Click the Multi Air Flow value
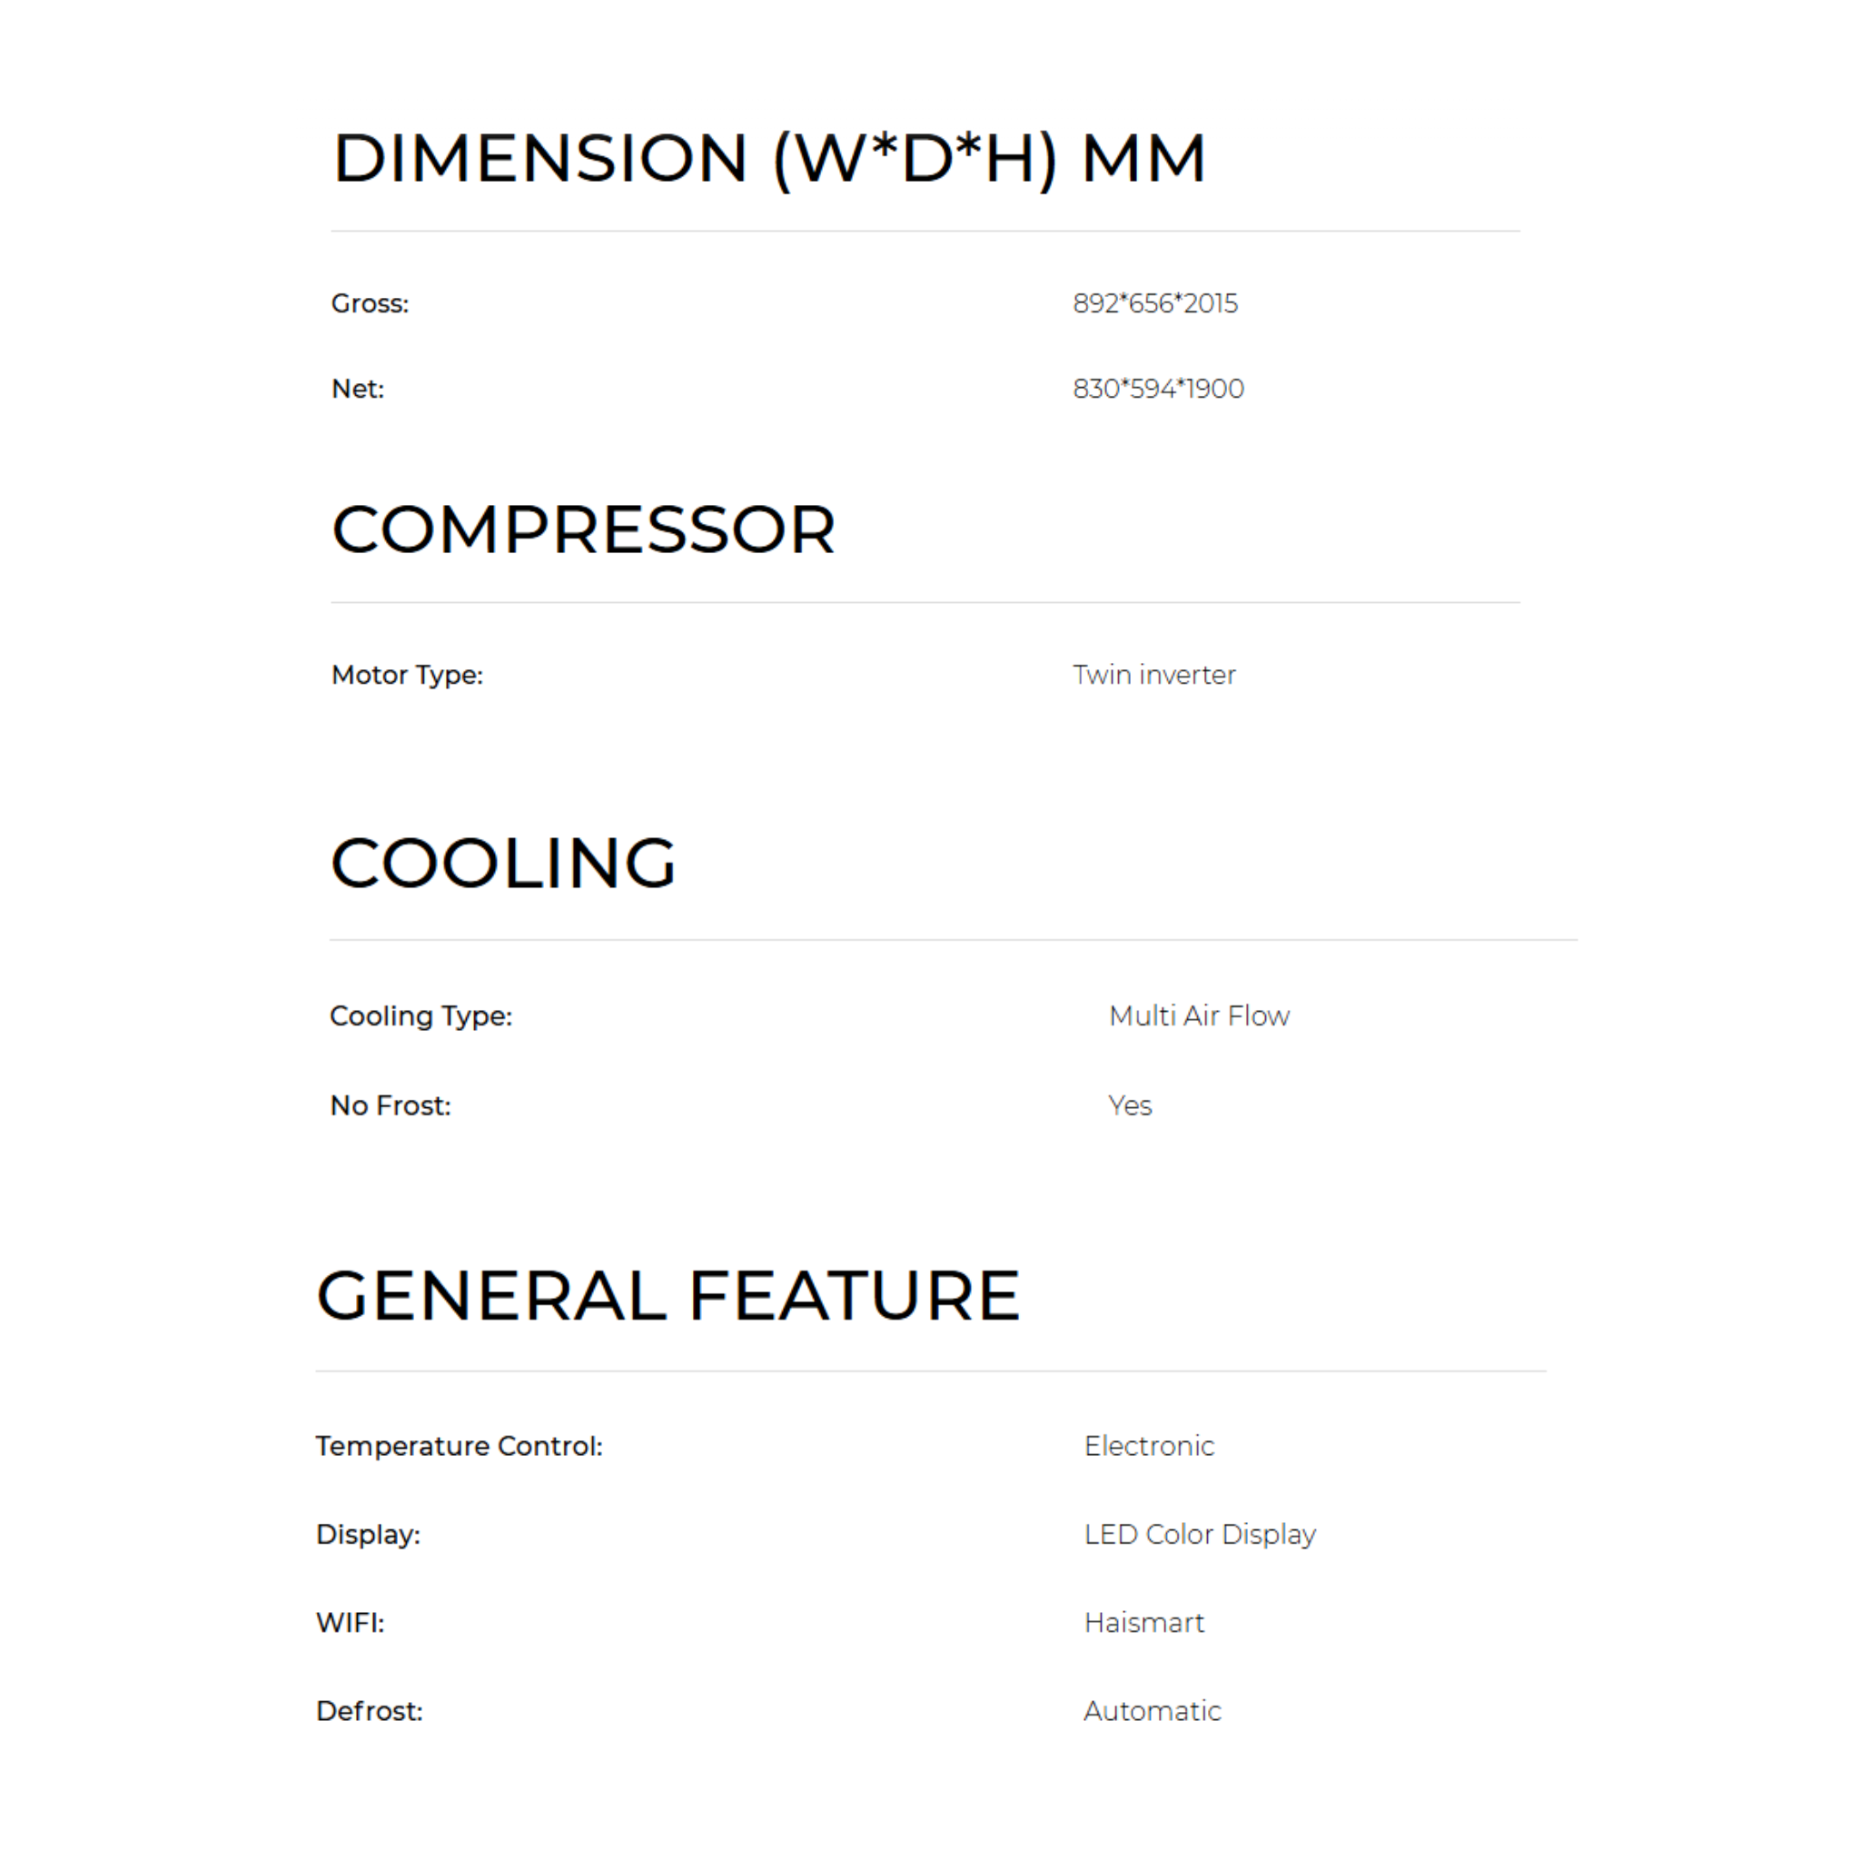Image resolution: width=1860 pixels, height=1860 pixels. [x=1199, y=1015]
